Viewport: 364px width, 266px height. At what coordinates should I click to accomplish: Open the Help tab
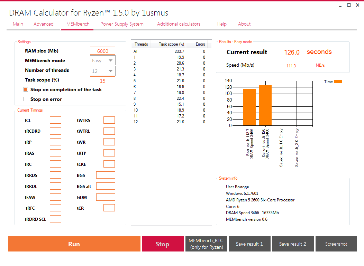pyautogui.click(x=222, y=24)
